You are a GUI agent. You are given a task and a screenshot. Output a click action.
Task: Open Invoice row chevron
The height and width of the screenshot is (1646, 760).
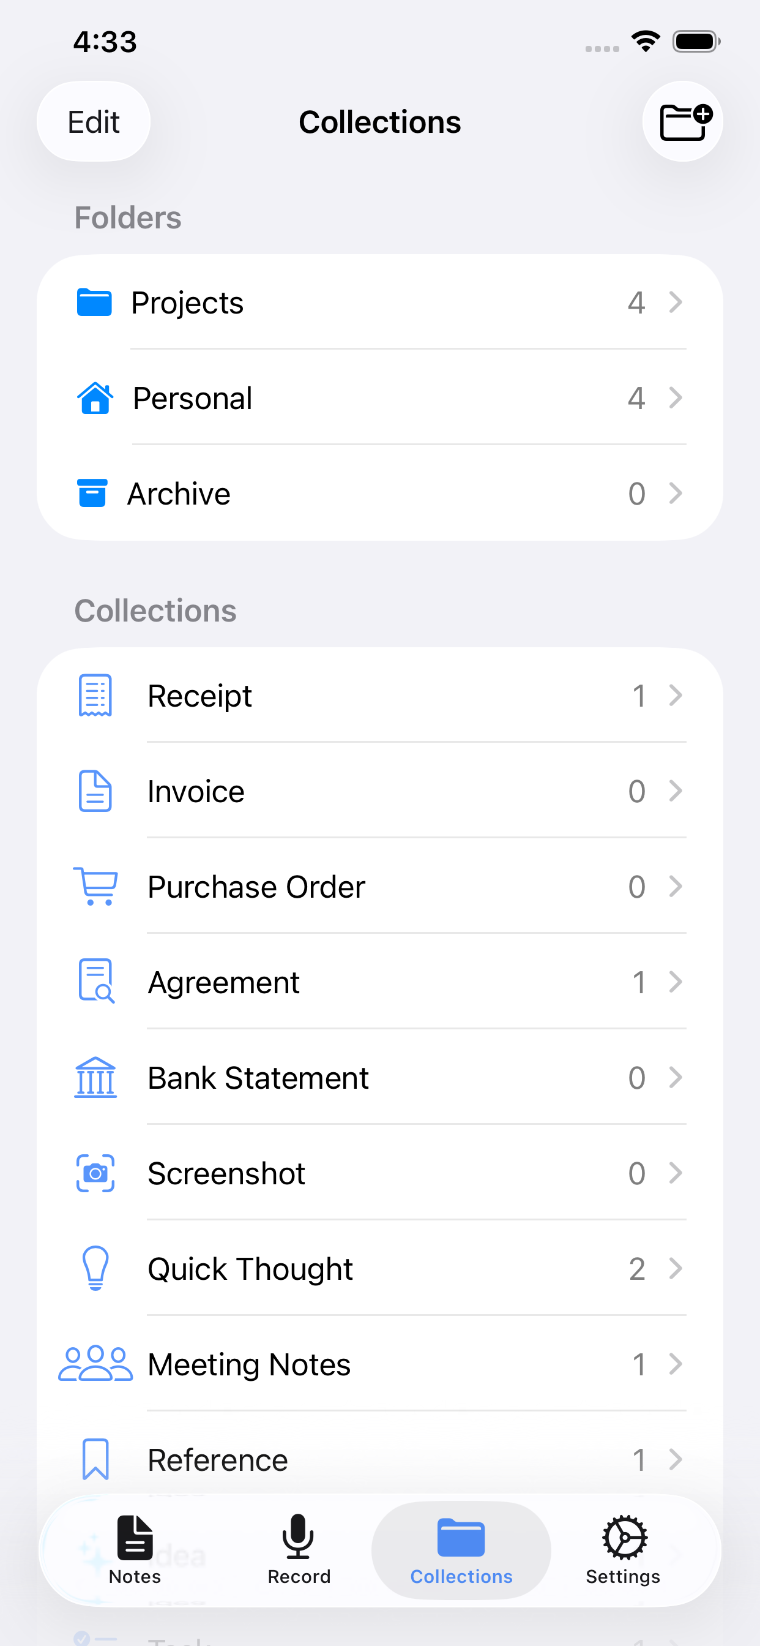coord(676,791)
